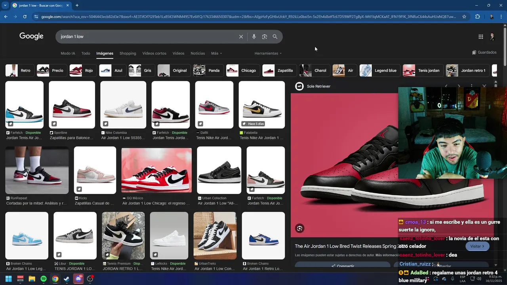Expand the Chrome tab search dropdown

pos(5,6)
